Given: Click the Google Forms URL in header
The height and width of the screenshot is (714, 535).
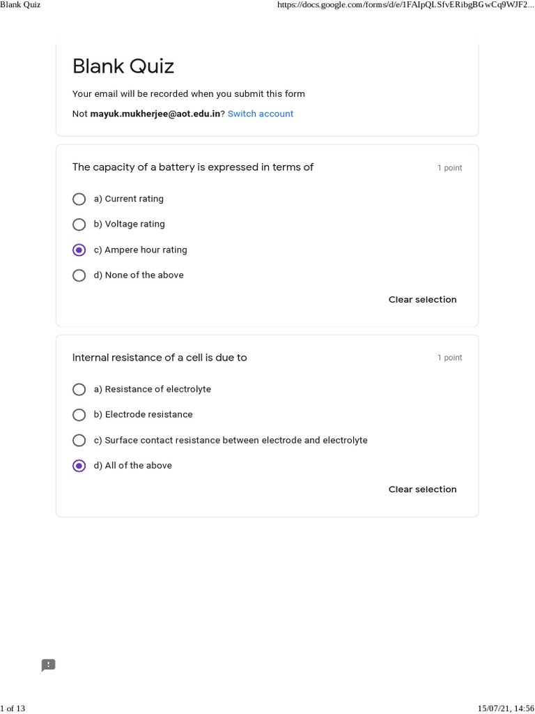Looking at the screenshot, I should click(x=406, y=5).
